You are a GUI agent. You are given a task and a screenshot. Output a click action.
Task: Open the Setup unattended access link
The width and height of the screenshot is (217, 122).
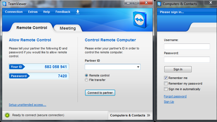27,105
